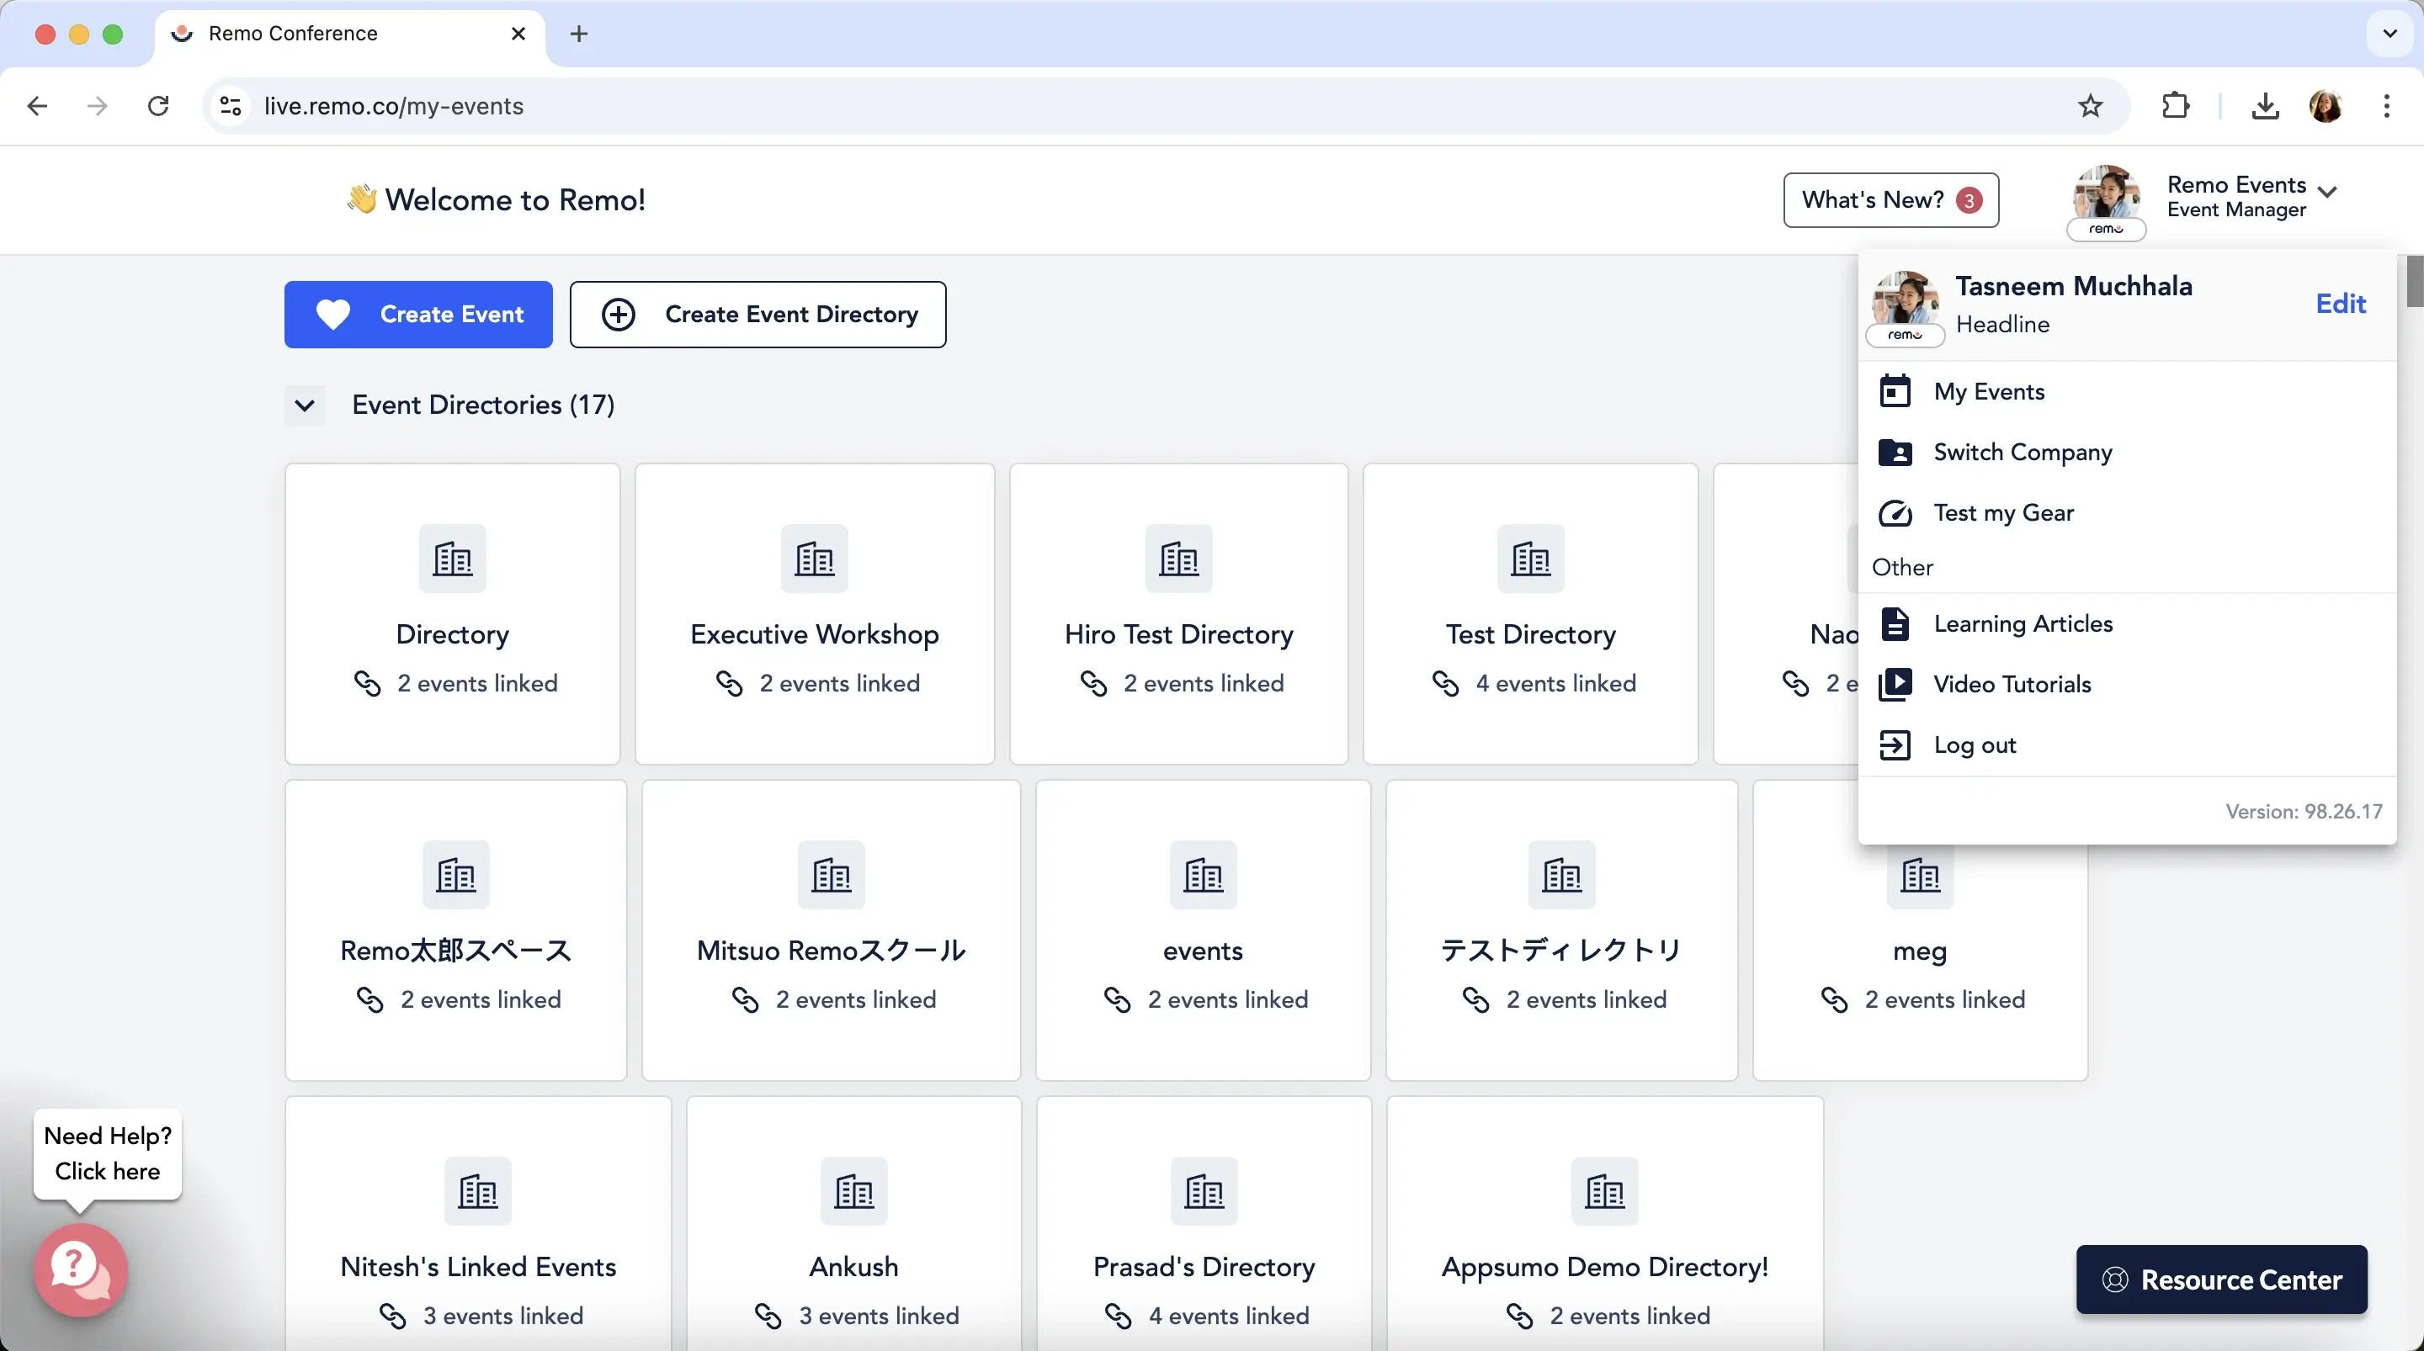Click the building icon of Executive Workshop card
Viewport: 2424px width, 1351px height.
pos(815,559)
